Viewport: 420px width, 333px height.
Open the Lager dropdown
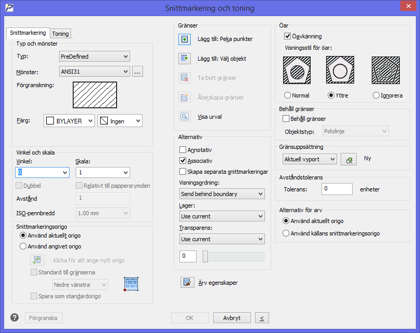tap(222, 216)
